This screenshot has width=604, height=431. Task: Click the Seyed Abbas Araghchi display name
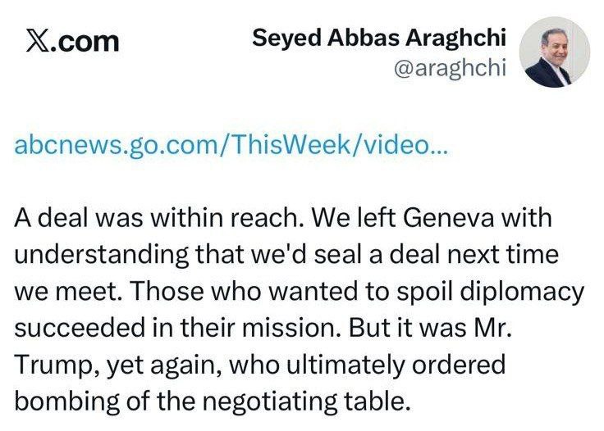pos(379,37)
